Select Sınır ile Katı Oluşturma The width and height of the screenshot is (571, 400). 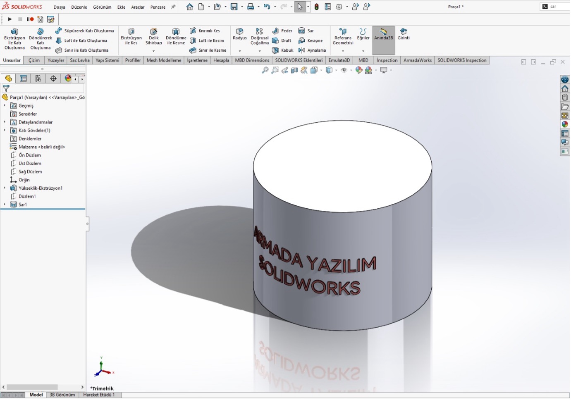pos(82,50)
